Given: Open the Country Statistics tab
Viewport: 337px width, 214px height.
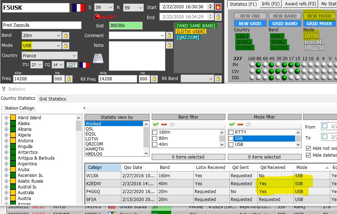Looking at the screenshot, I should pos(18,98).
